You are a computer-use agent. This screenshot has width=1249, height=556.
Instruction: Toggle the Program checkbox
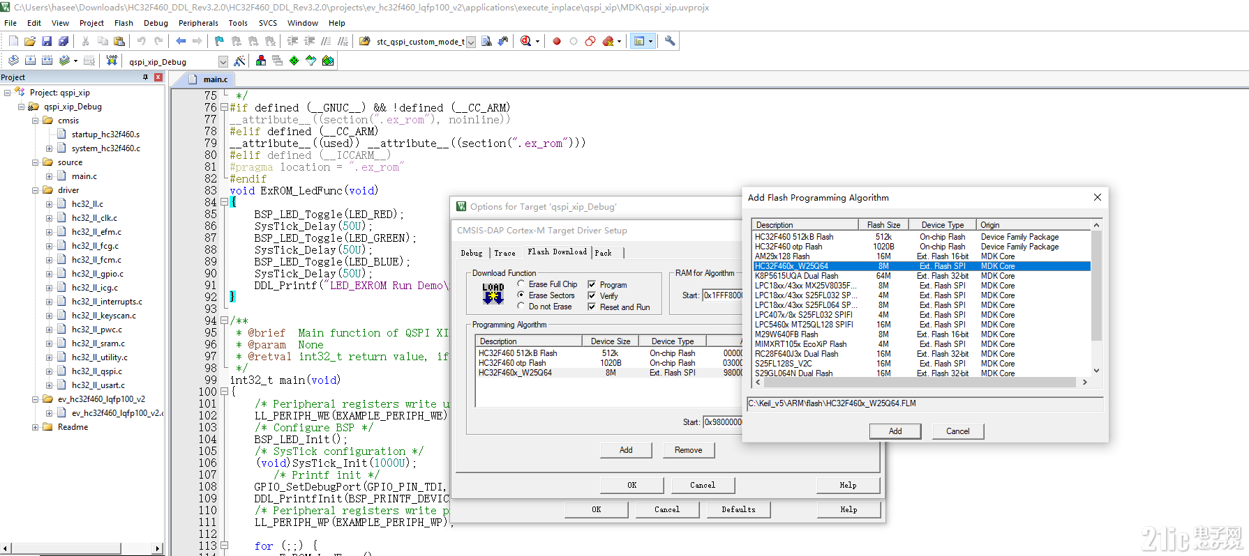(x=592, y=284)
